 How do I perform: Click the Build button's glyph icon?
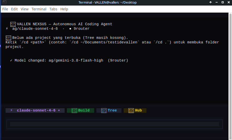[74, 110]
